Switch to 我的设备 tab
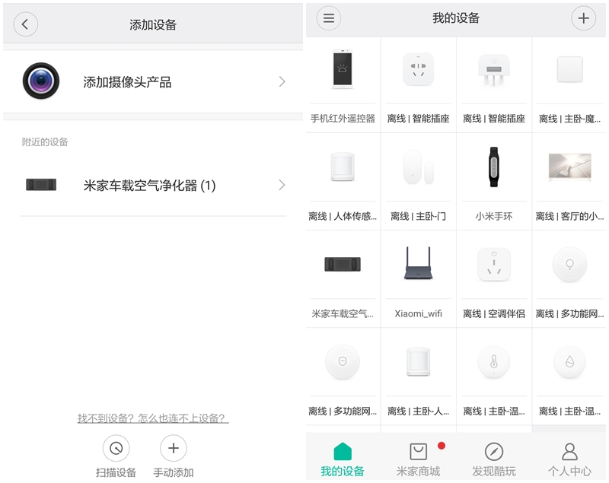609x483 pixels. click(342, 460)
